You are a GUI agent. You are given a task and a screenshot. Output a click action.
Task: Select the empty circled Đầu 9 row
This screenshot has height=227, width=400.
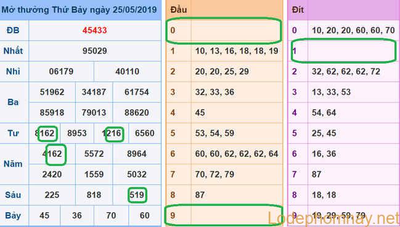224,215
